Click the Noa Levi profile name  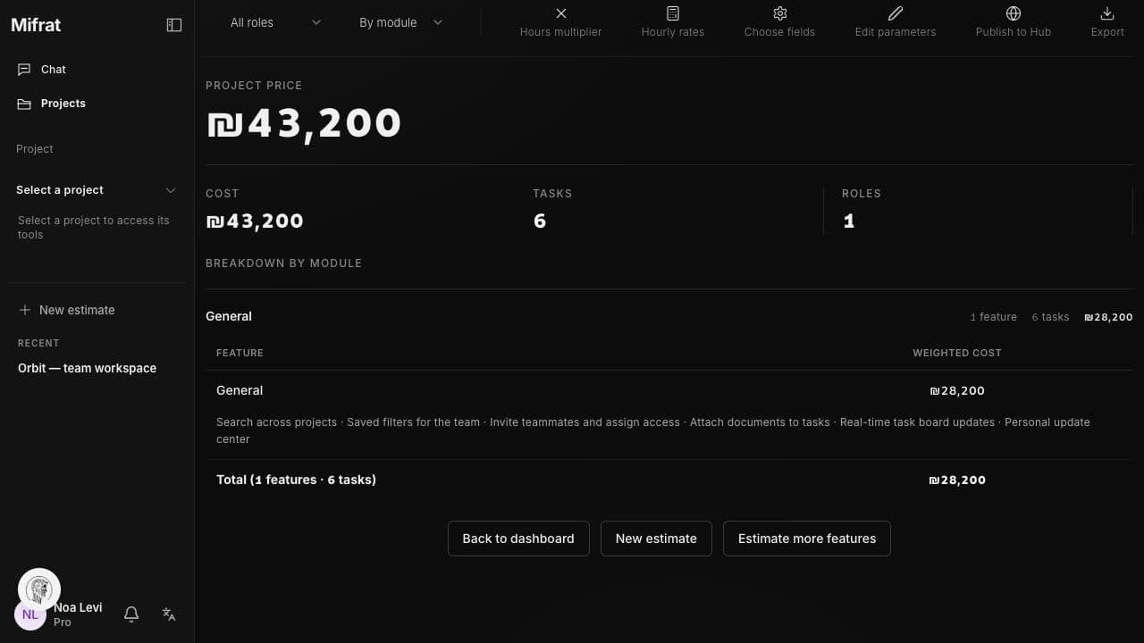[78, 607]
